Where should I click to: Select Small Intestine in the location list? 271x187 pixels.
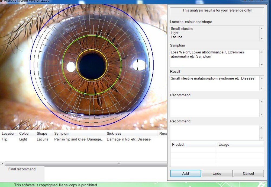click(182, 28)
